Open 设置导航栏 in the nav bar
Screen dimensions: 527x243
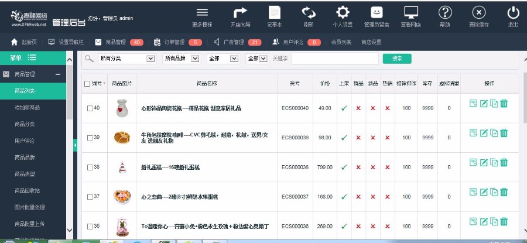click(64, 42)
